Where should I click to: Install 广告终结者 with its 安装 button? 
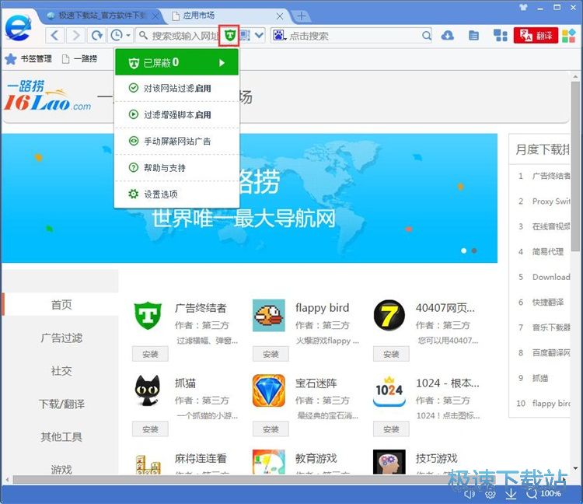pyautogui.click(x=150, y=354)
